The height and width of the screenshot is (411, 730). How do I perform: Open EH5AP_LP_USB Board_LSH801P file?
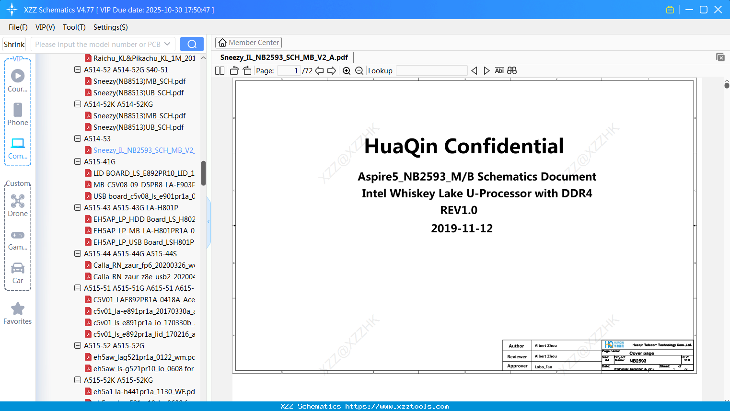(x=139, y=242)
